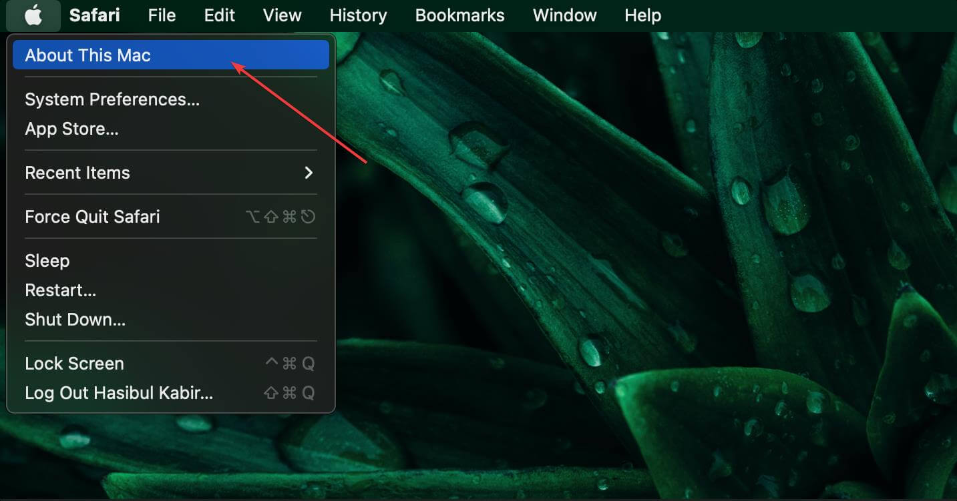Open the History menu
The image size is (957, 501).
coord(359,15)
